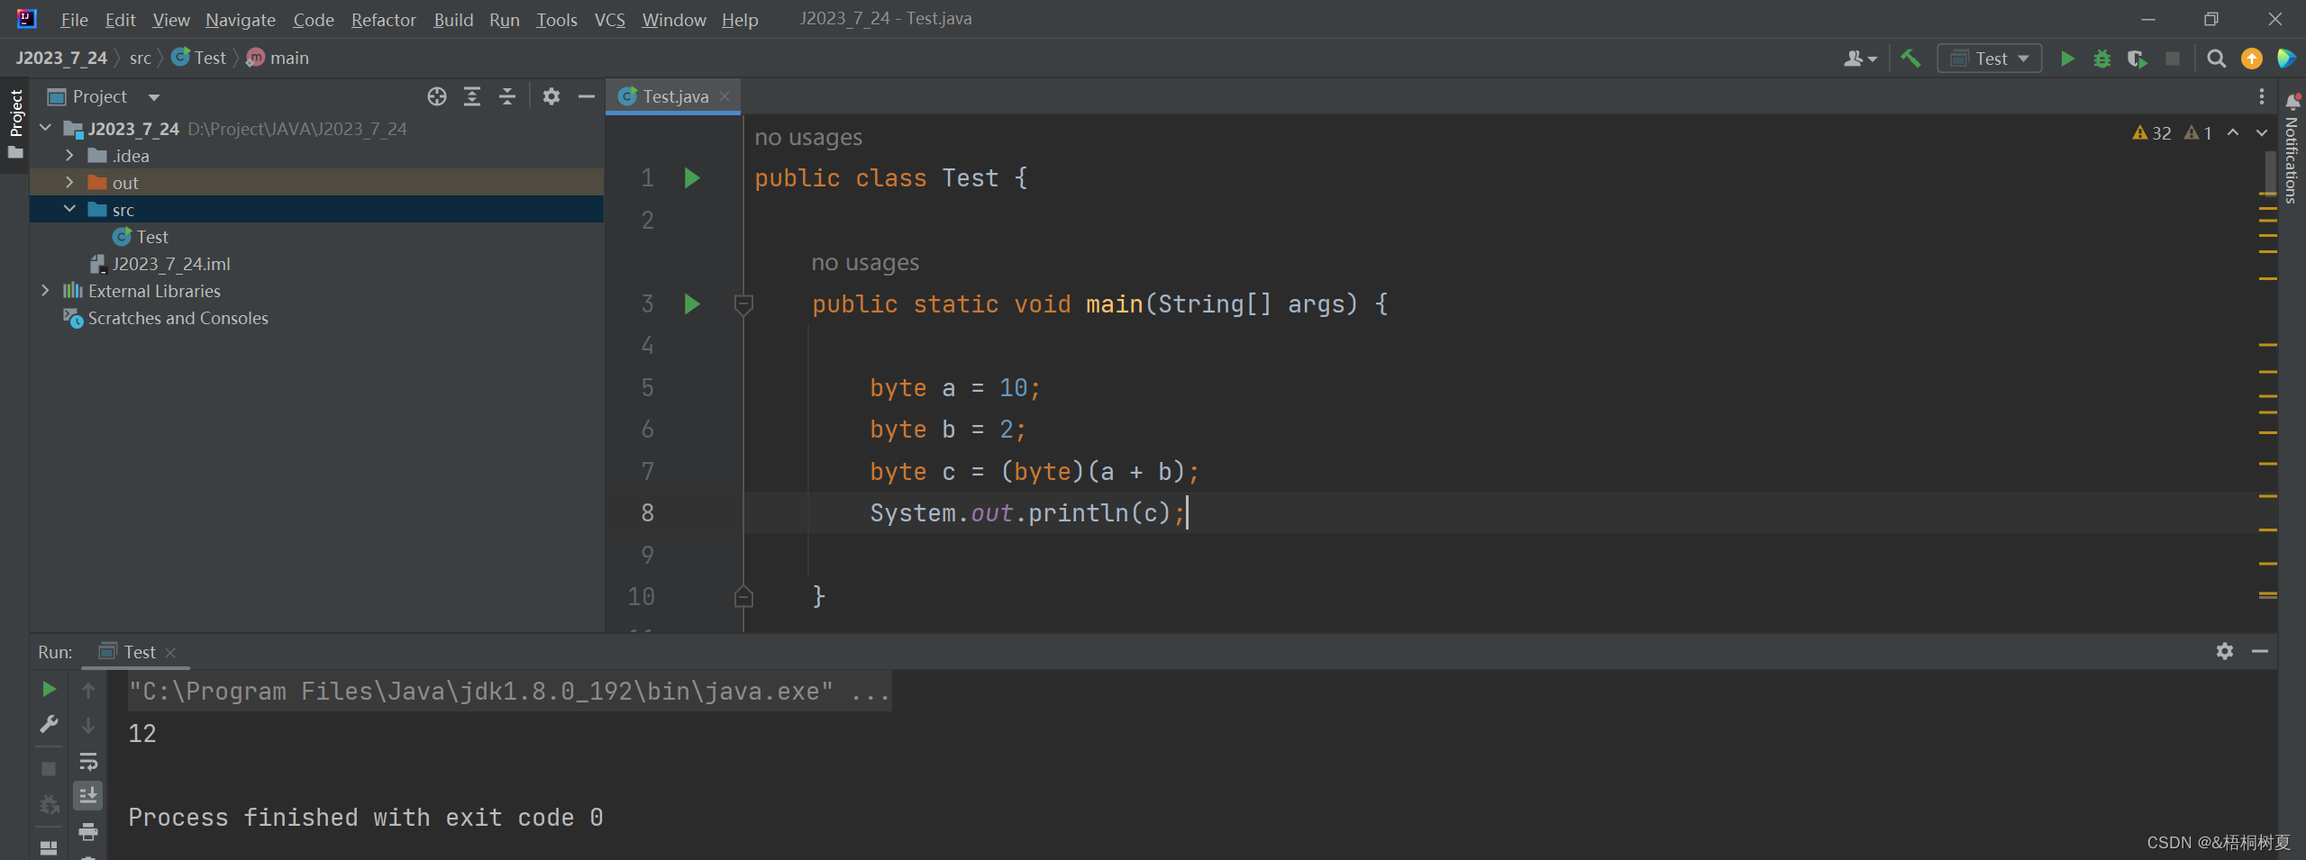Click J2023_7_24 breadcrumb
Viewport: 2306px width, 860px height.
61,59
